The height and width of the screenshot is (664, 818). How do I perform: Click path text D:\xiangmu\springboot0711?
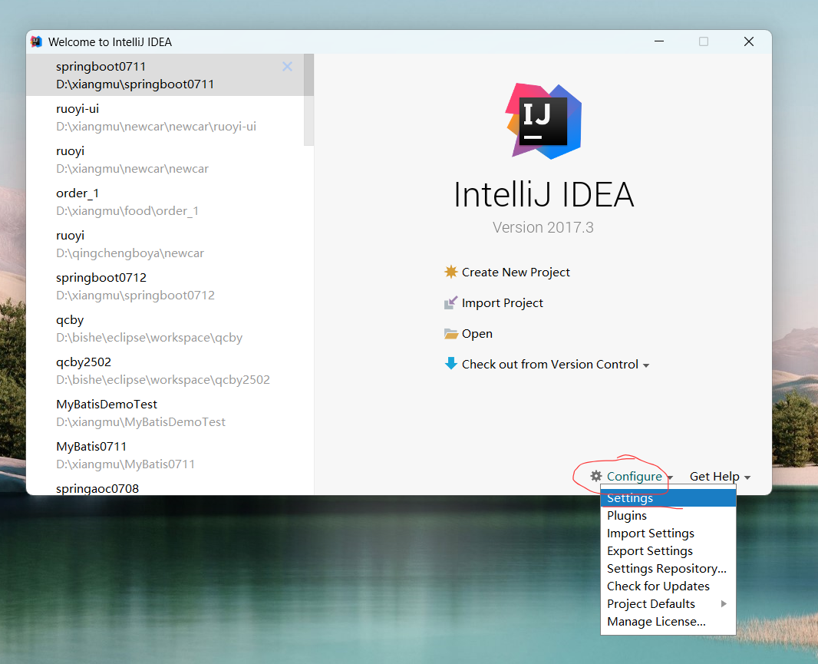point(135,84)
